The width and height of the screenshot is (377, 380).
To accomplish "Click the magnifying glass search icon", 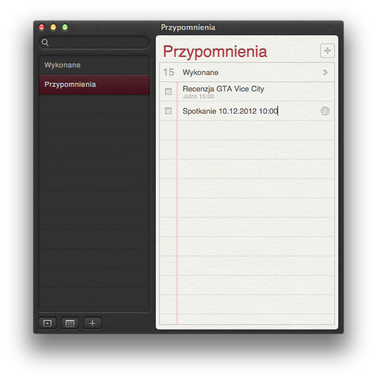I will coord(45,43).
